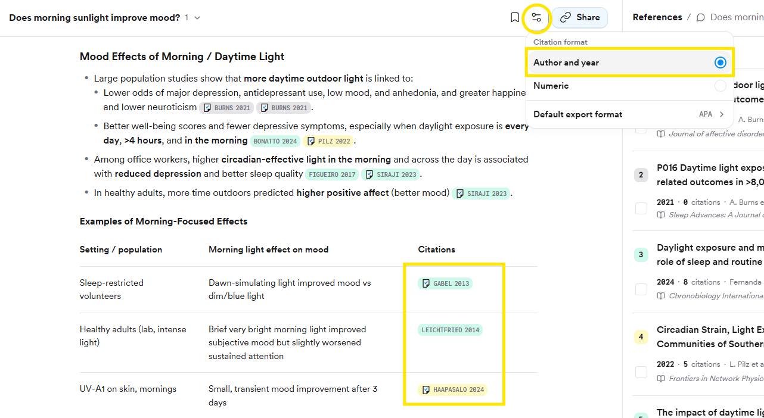Open the FIGUEIRO 2017 citation chip
764x418 pixels.
(x=332, y=174)
